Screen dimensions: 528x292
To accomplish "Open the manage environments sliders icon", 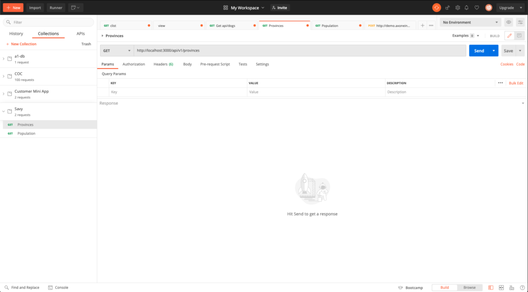I will (520, 23).
